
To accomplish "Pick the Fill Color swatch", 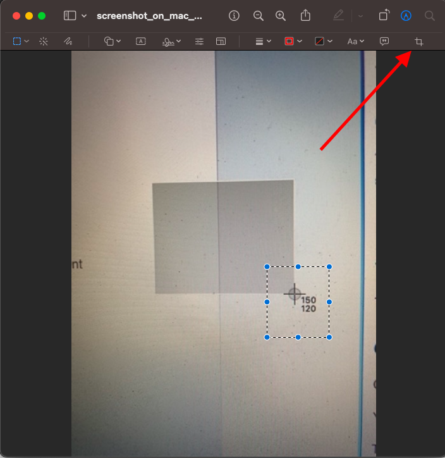I will tap(319, 41).
